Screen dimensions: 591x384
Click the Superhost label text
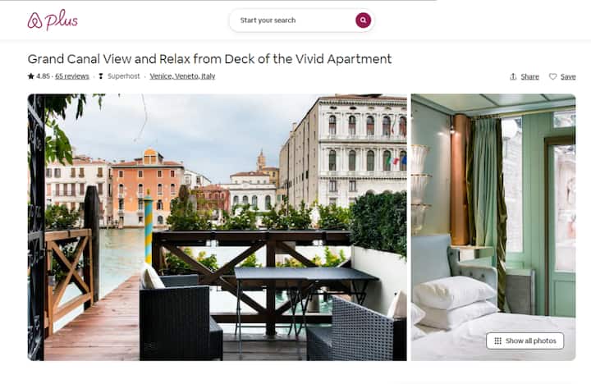124,76
